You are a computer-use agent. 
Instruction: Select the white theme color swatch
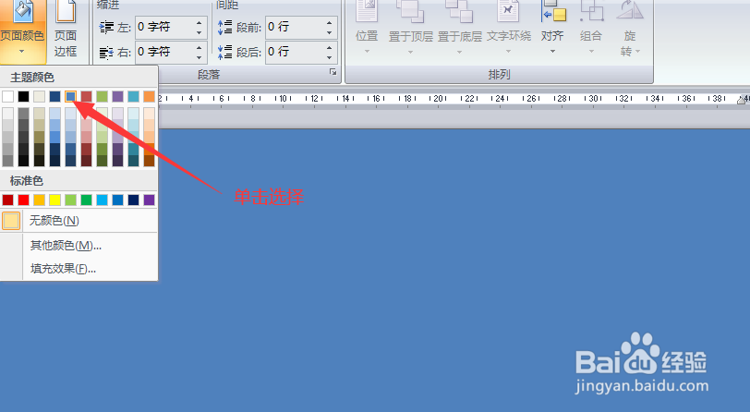pos(7,97)
